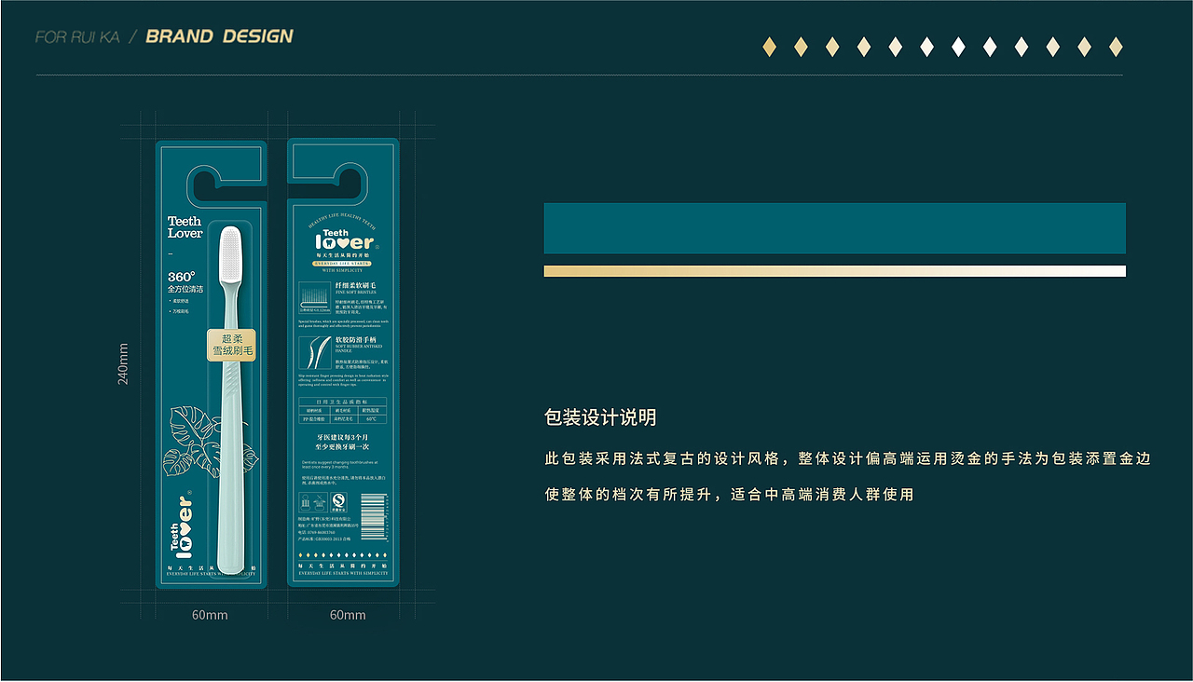Click the square symbol left of QS mark
This screenshot has width=1193, height=682.
[312, 503]
